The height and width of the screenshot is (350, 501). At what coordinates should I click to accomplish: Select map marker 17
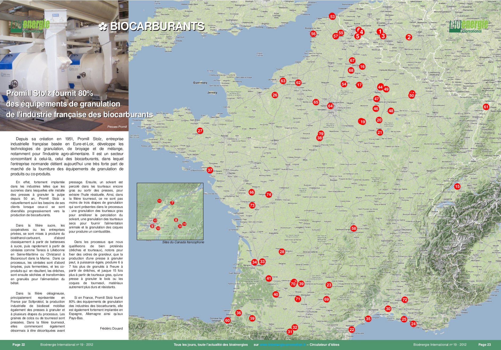pyautogui.click(x=359, y=85)
